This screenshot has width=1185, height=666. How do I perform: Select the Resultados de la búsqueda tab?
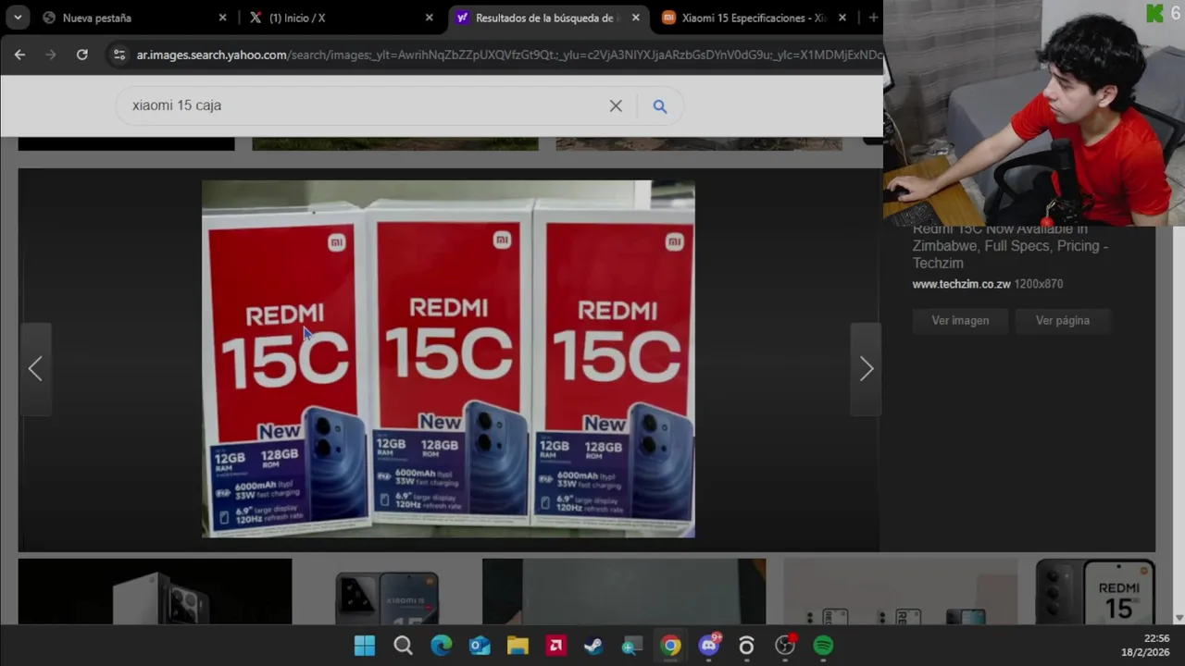pyautogui.click(x=546, y=18)
